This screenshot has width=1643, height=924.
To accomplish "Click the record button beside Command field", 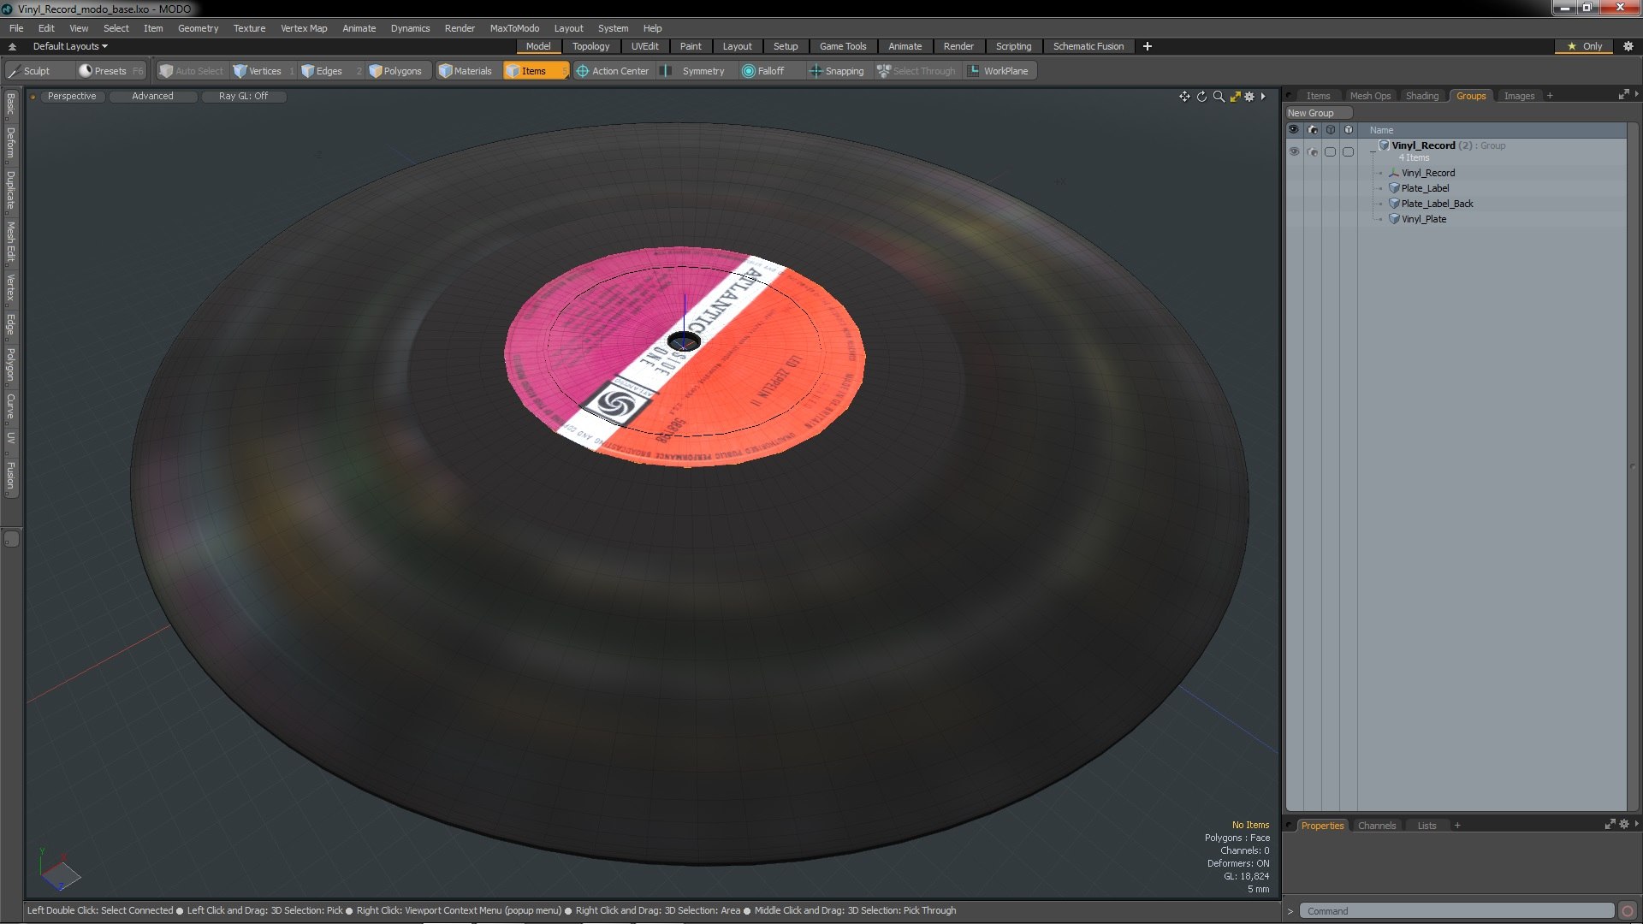I will click(x=1628, y=911).
